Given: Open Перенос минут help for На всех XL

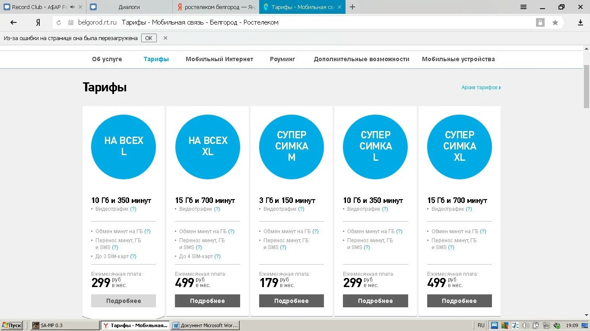Looking at the screenshot, I should [x=199, y=247].
